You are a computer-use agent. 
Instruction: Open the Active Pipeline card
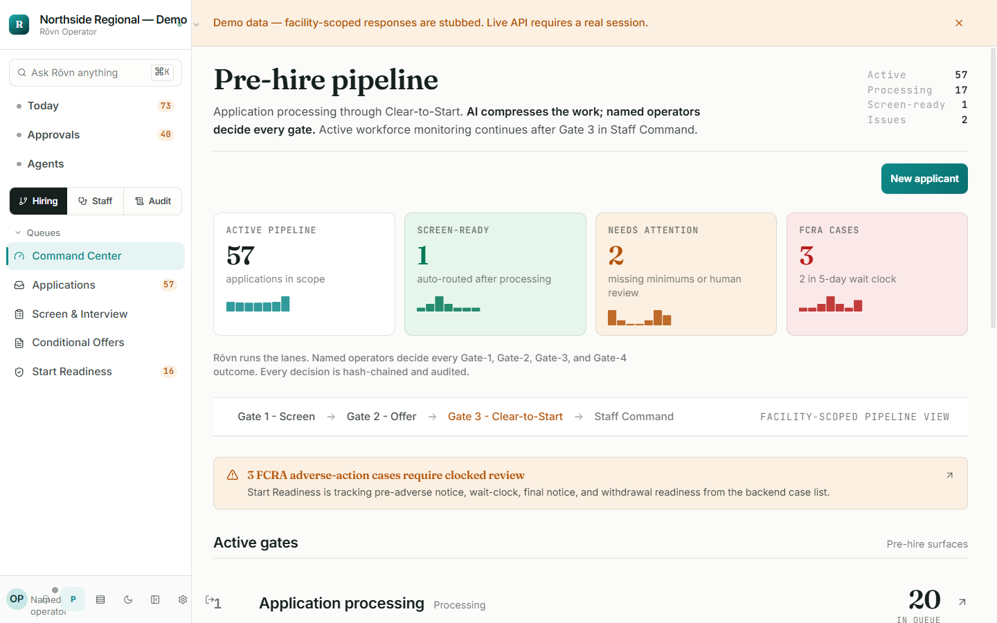coord(304,274)
